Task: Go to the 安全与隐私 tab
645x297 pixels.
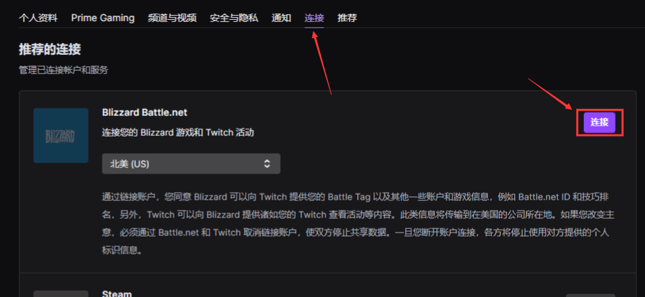Action: [234, 18]
